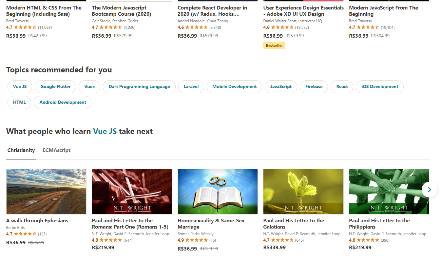Choose the Dart Programming Language topic
This screenshot has height=260, width=441.
click(x=139, y=87)
